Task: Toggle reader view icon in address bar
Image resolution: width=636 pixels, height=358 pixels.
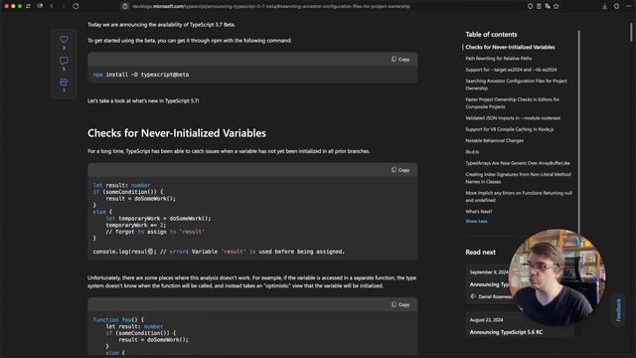Action: click(x=539, y=6)
